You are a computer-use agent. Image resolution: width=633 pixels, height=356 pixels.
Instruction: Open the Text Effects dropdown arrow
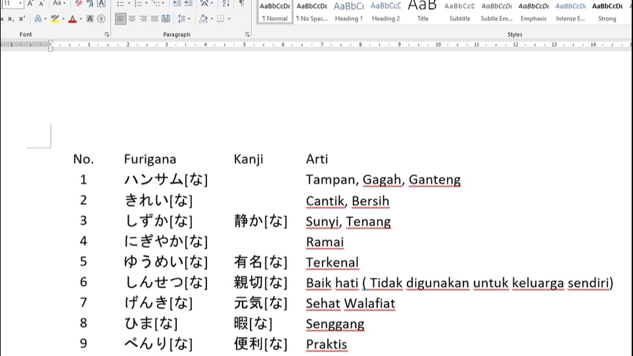pyautogui.click(x=45, y=19)
